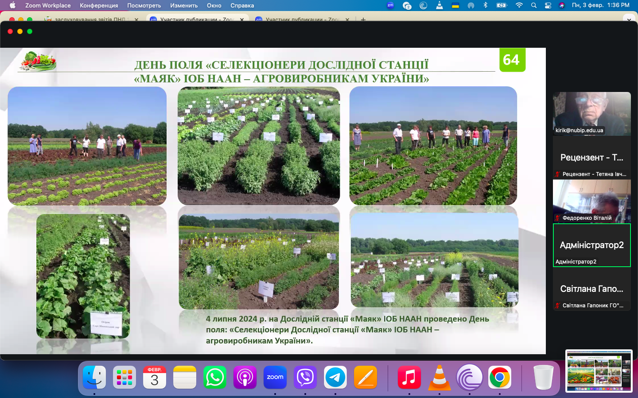Open the Ukrainian flag input source menu

(x=455, y=5)
